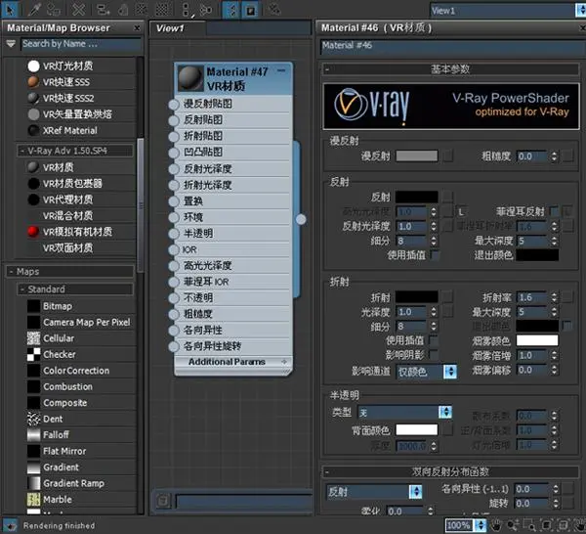Click the map button next to 反射 color
The image size is (586, 534).
click(x=447, y=197)
